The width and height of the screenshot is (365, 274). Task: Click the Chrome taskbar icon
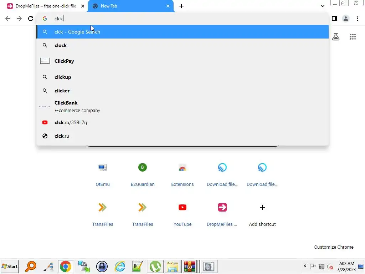pos(66,267)
